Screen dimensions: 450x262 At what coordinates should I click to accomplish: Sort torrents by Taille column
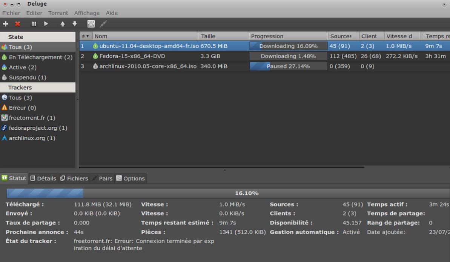(208, 36)
